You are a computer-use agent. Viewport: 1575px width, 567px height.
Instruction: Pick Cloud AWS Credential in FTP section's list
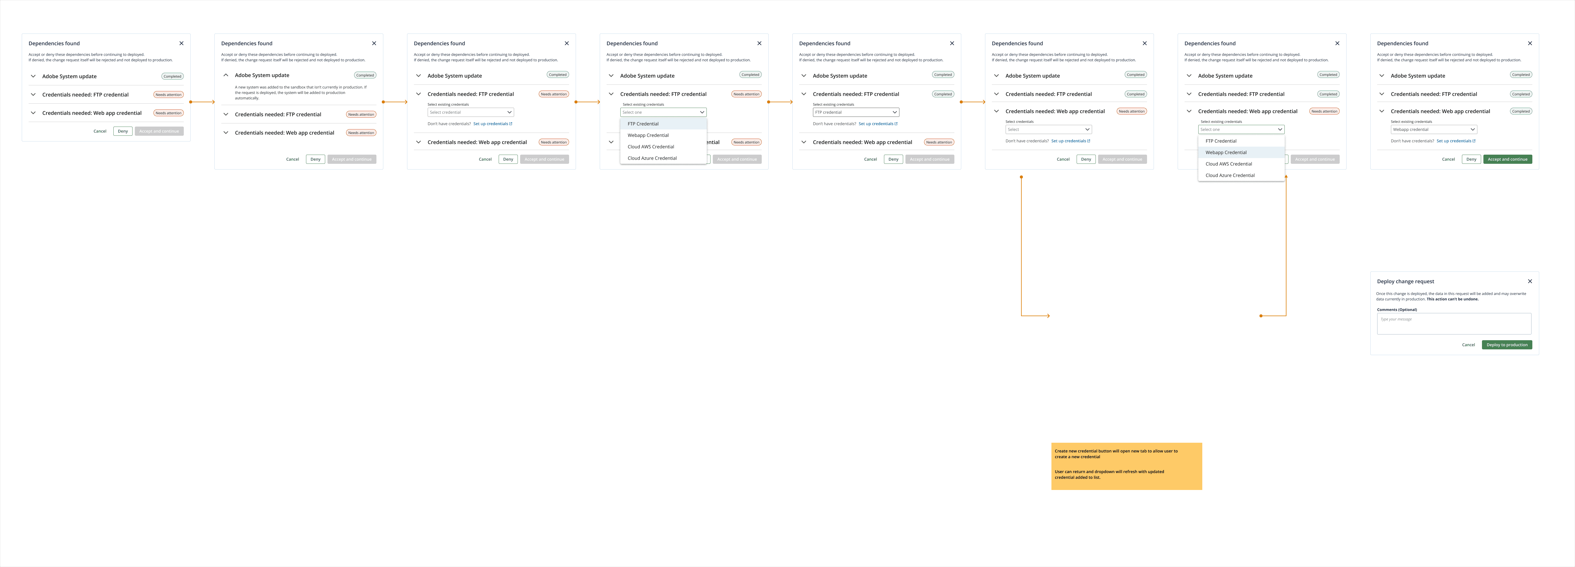click(663, 147)
